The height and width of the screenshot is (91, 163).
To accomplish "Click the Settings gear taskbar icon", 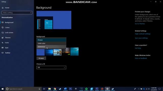I will (x=107, y=89).
